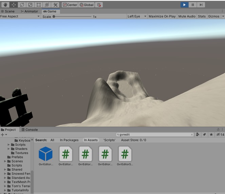Switch to the Scene tab
The height and width of the screenshot is (194, 225).
click(x=8, y=11)
